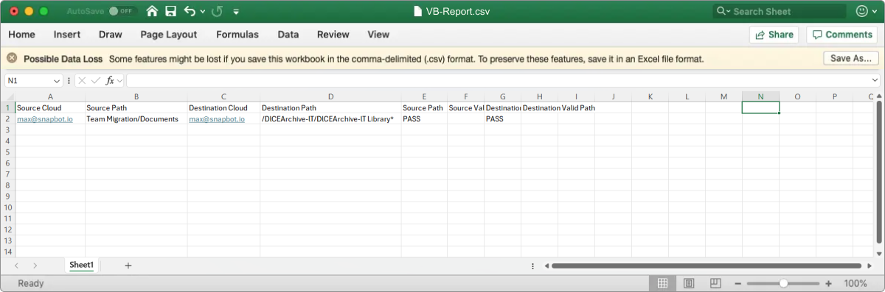This screenshot has width=885, height=292.
Task: Go to next sheet with the right arrow
Action: pos(35,265)
